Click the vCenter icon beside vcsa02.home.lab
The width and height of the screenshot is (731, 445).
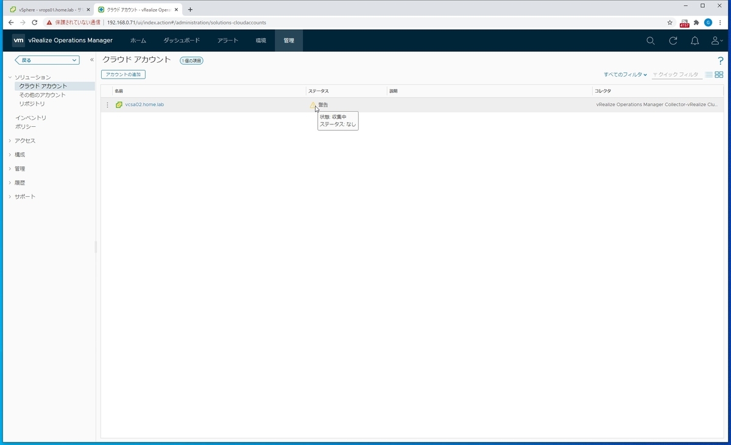pos(119,105)
